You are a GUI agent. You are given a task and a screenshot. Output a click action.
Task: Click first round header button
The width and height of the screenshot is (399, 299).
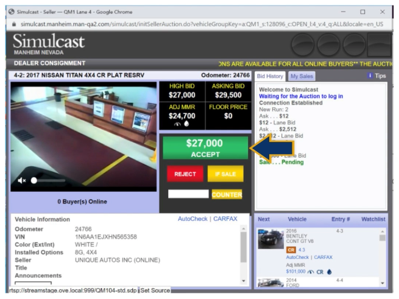click(303, 45)
